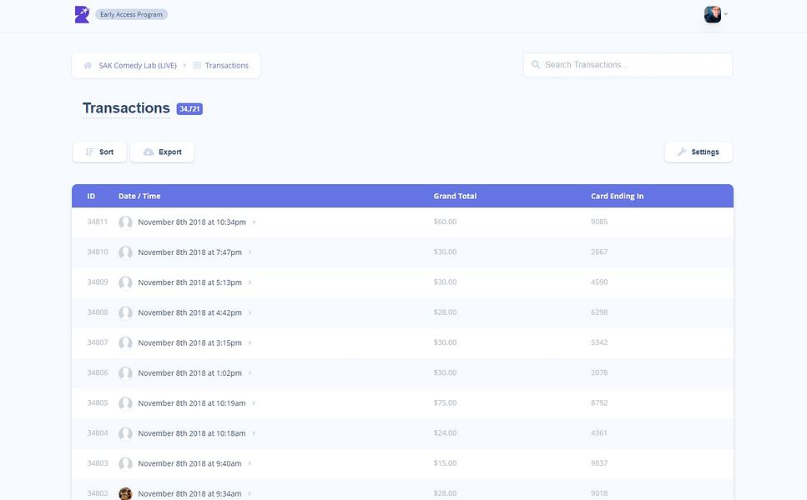Click card ending 4590
Screen dimensions: 807x500
pyautogui.click(x=599, y=282)
